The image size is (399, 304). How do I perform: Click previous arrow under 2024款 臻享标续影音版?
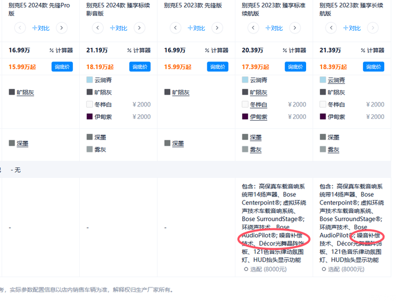pyautogui.click(x=98, y=28)
